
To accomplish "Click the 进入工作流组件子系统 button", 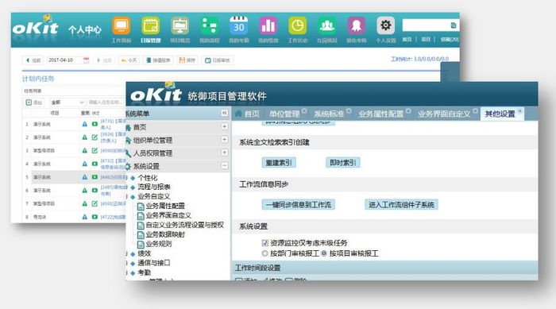I will tap(401, 204).
